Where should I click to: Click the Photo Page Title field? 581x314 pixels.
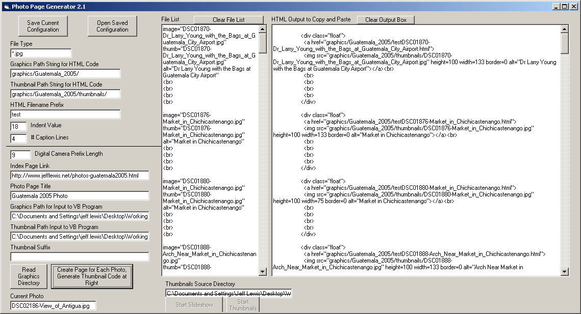click(80, 195)
